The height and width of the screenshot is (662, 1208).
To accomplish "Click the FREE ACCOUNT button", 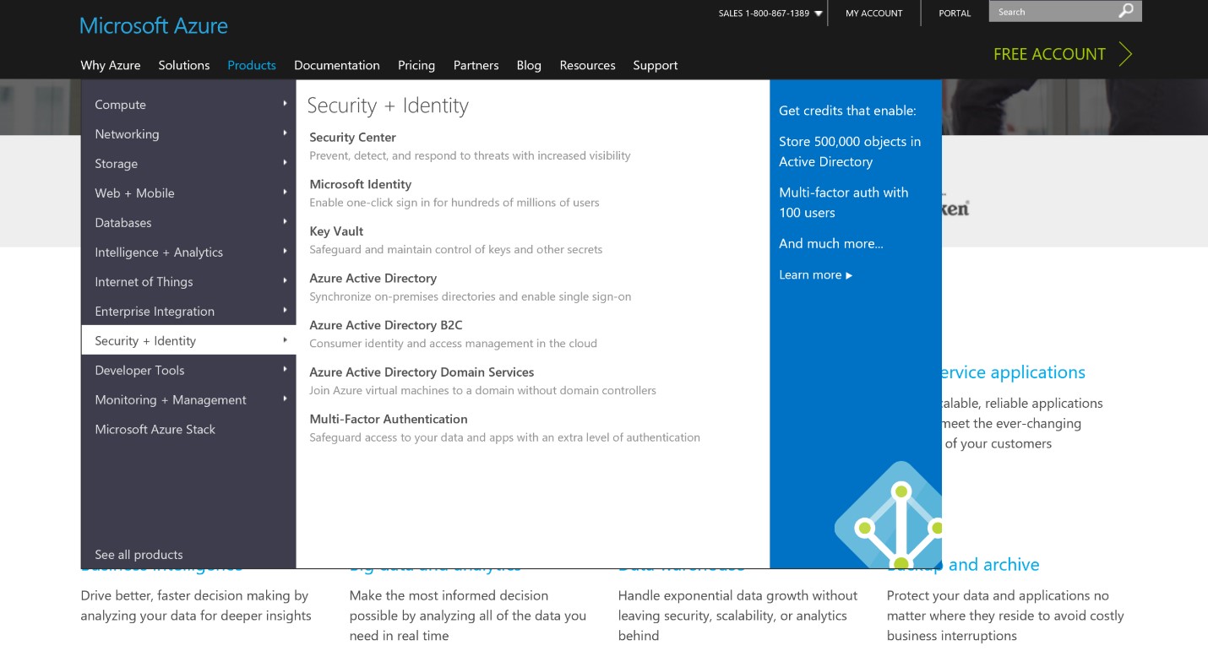I will click(x=1049, y=53).
